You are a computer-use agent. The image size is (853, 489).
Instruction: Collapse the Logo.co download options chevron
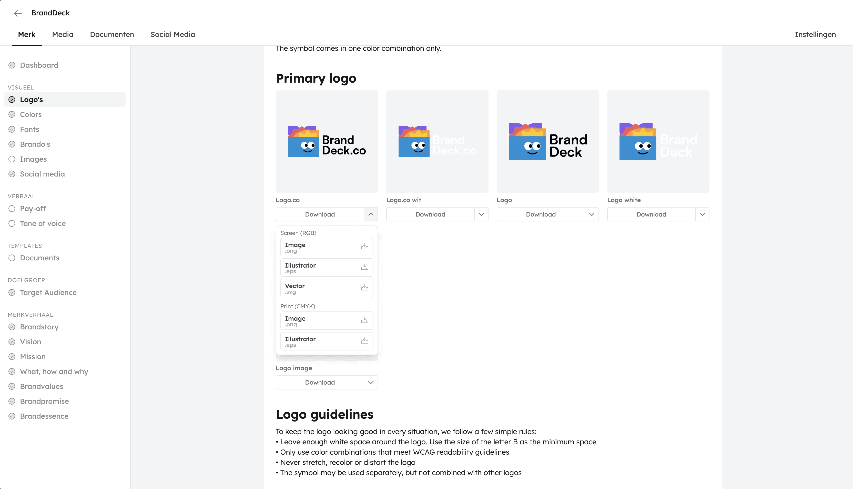(x=371, y=214)
